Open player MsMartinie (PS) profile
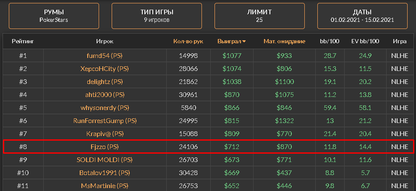The height and width of the screenshot is (191, 416). pyautogui.click(x=105, y=186)
